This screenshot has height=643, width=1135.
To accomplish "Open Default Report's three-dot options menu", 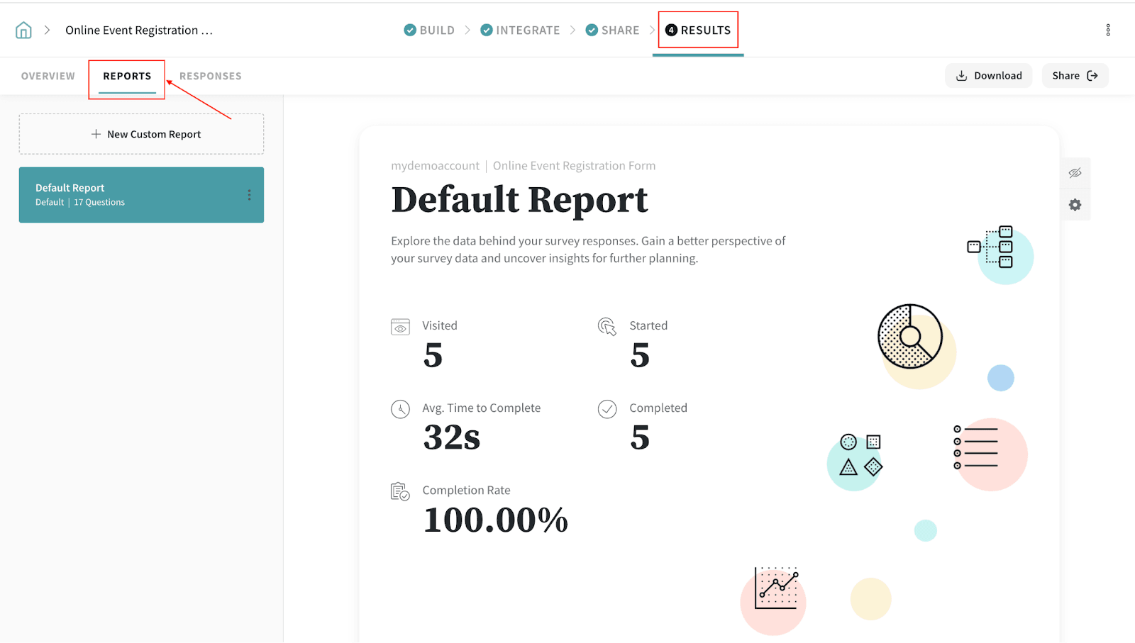I will (249, 195).
